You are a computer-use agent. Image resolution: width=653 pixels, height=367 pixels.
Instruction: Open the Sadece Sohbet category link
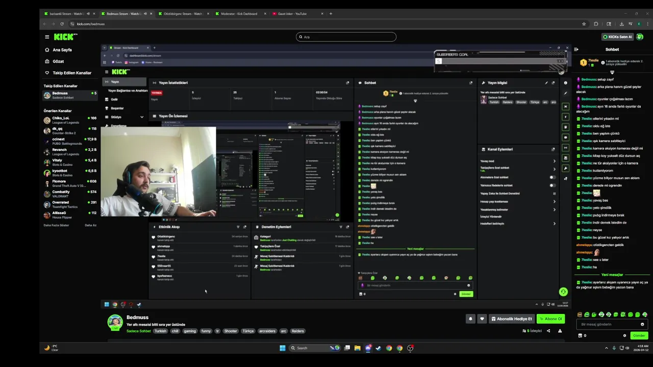click(x=139, y=331)
